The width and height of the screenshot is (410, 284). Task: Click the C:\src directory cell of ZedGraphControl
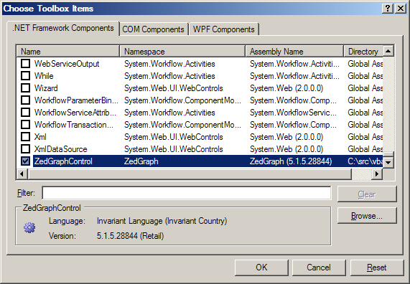(365, 161)
